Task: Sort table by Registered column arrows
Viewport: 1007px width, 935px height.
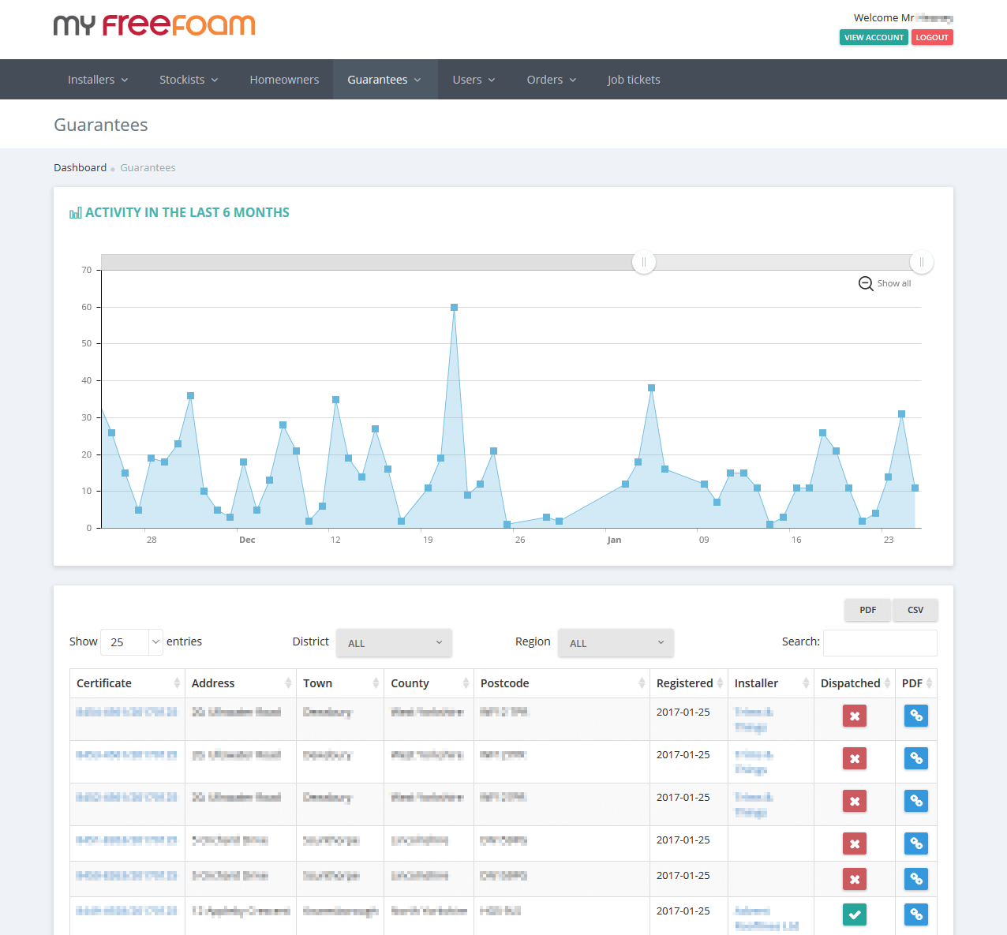Action: pos(720,683)
